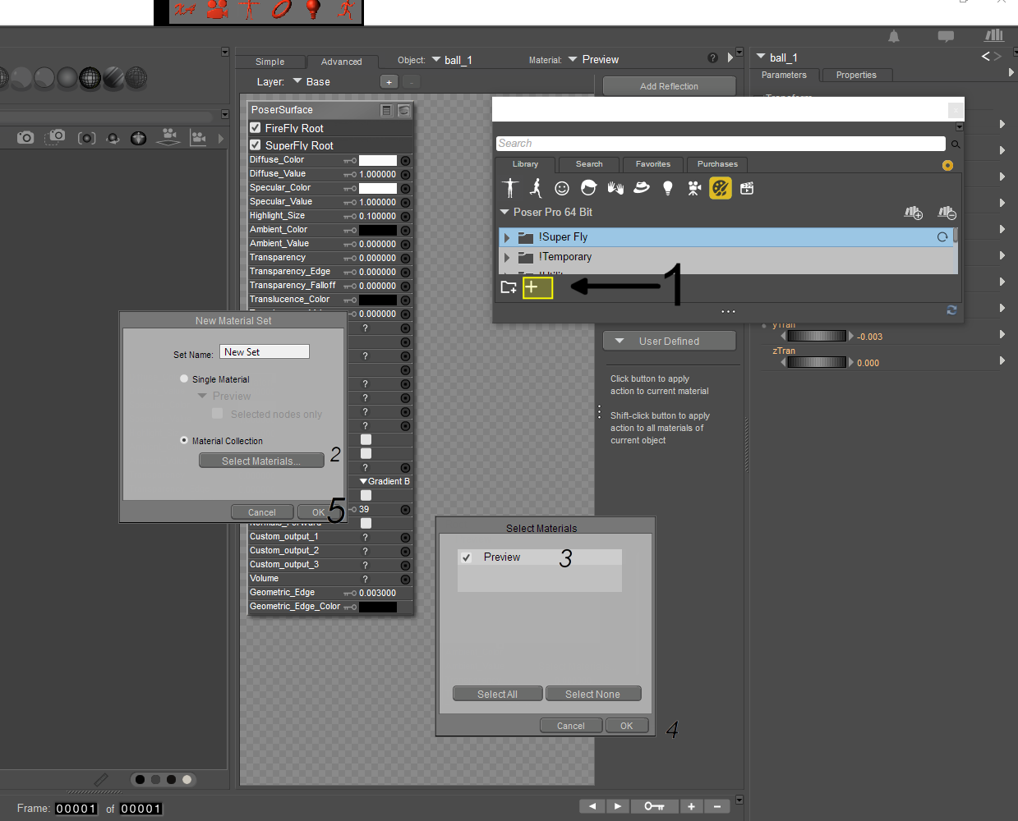Collapse the Poser Pro 64 Bit library

coord(504,212)
